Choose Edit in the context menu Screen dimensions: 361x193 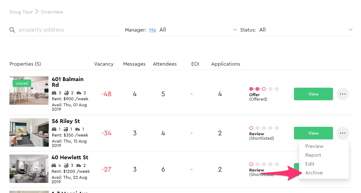(310, 164)
